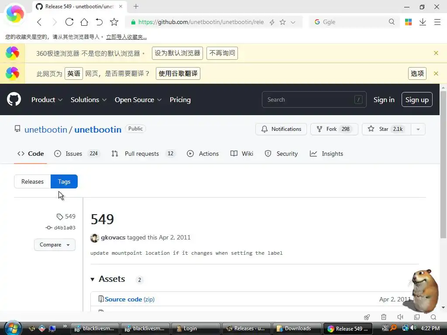Fork the repository with Fork button

[x=334, y=129]
